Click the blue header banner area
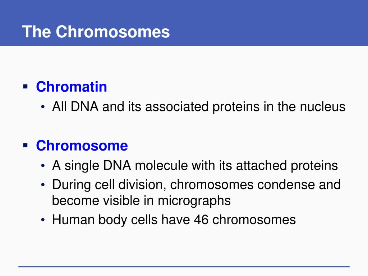This screenshot has width=368, height=276. (x=184, y=23)
